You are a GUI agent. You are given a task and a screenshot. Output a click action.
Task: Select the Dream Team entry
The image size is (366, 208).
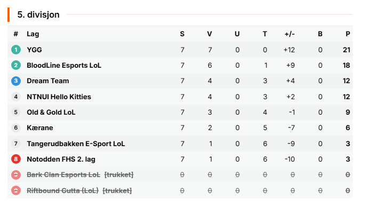pos(48,81)
